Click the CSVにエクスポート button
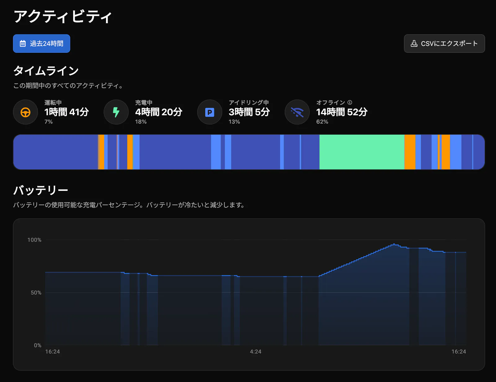Image resolution: width=496 pixels, height=382 pixels. coord(444,43)
